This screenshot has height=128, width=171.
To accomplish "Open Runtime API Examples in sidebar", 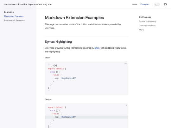I will pos(14,21).
